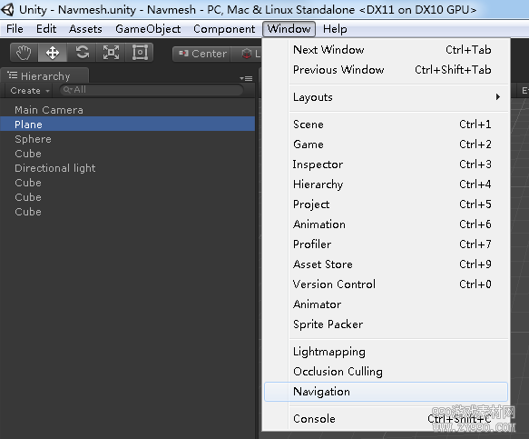Screen dimensions: 529x439
Task: Select the Cube above Directional light
Action: coord(128,154)
